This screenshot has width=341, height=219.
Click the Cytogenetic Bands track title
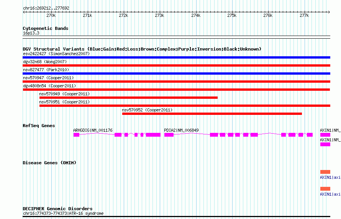[x=46, y=28]
